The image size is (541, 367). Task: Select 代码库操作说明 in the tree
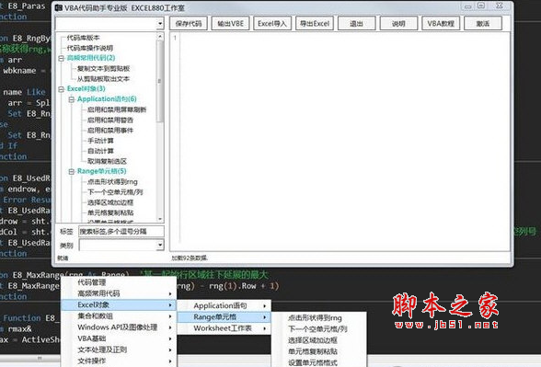point(90,48)
